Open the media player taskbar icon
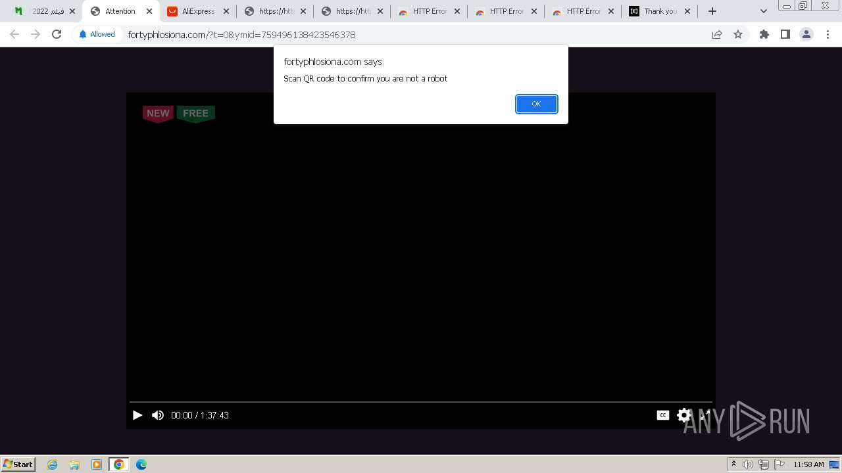 click(97, 464)
